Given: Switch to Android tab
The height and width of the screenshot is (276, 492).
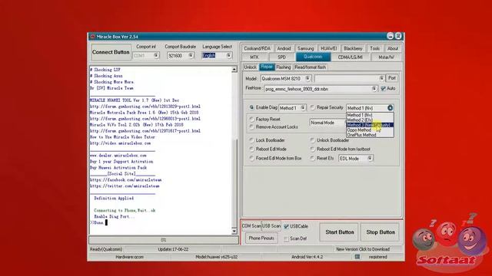Looking at the screenshot, I should [284, 48].
